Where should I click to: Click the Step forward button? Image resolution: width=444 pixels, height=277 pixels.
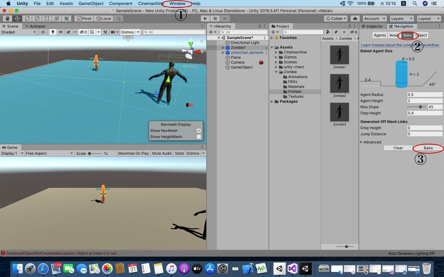click(x=225, y=18)
